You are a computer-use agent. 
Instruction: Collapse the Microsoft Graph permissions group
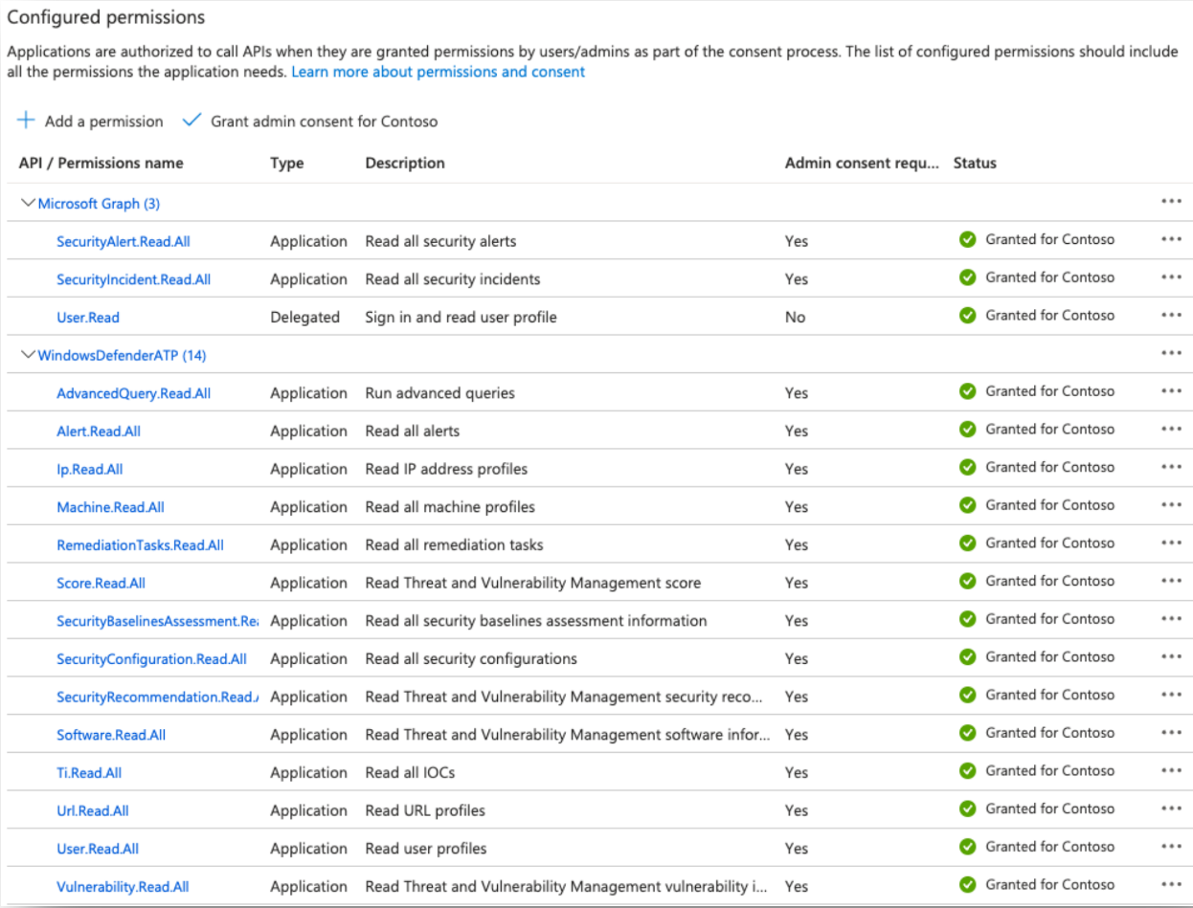(x=28, y=203)
